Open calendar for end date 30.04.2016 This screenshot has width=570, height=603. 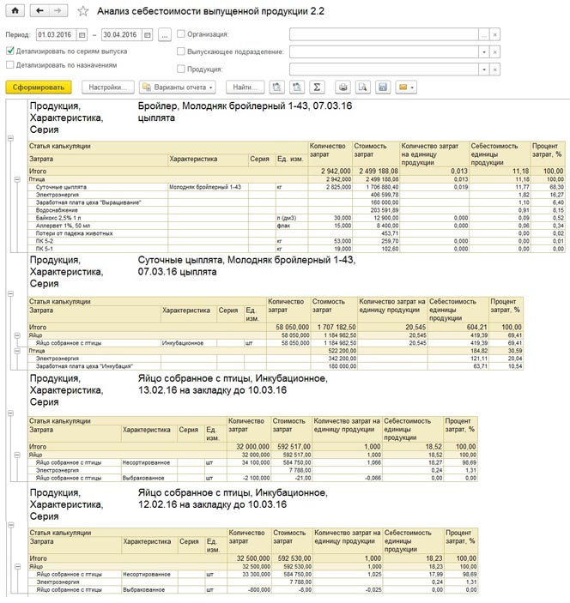147,35
